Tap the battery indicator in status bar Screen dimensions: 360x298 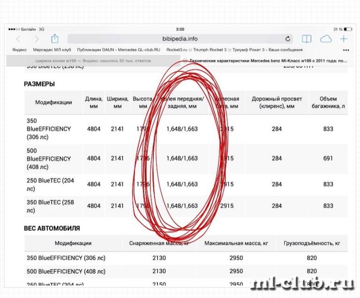click(x=348, y=29)
